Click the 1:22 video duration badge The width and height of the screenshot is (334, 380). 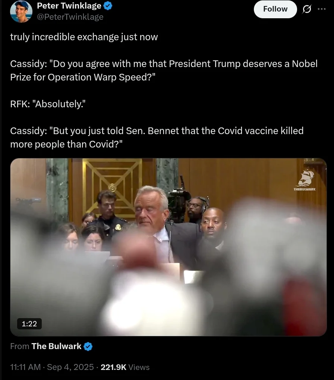(x=29, y=324)
